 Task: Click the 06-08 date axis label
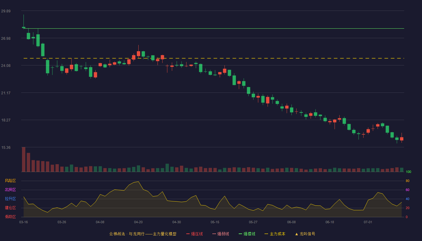pyautogui.click(x=291, y=222)
